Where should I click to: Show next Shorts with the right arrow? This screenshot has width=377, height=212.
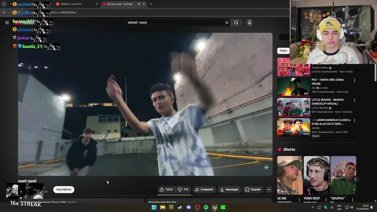click(x=355, y=179)
